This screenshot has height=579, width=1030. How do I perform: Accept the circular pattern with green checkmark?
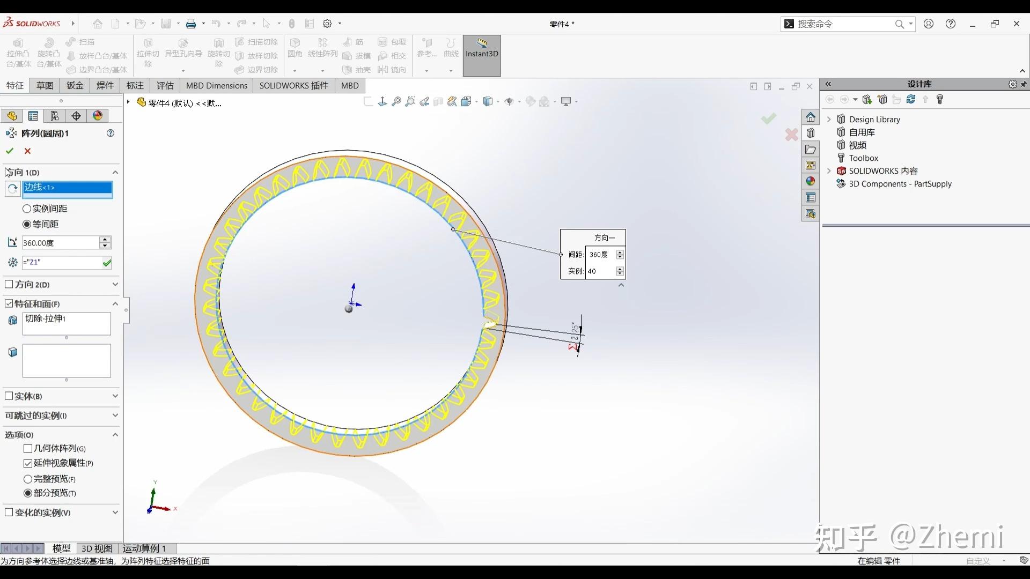(9, 151)
